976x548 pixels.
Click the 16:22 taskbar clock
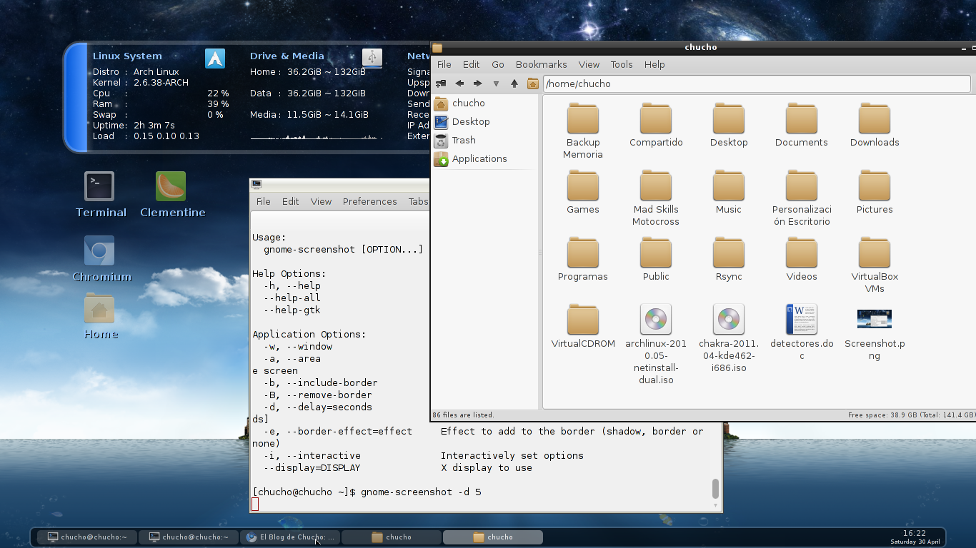(915, 533)
